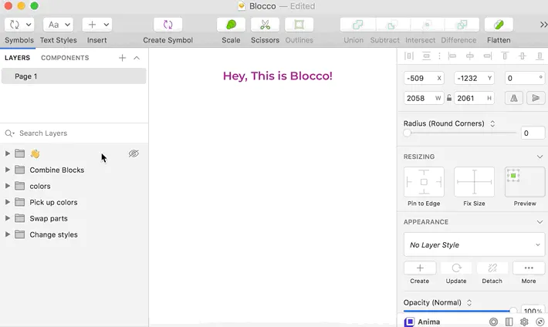This screenshot has height=327, width=548.
Task: Collapse the Resizing section
Action: 540,157
